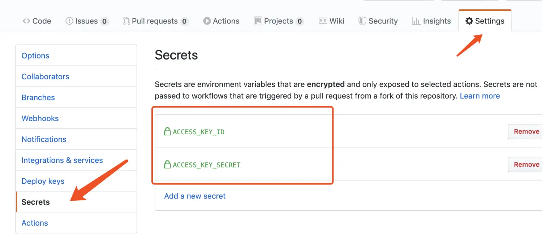This screenshot has height=235, width=542.
Task: Click the Actions play icon
Action: 207,21
